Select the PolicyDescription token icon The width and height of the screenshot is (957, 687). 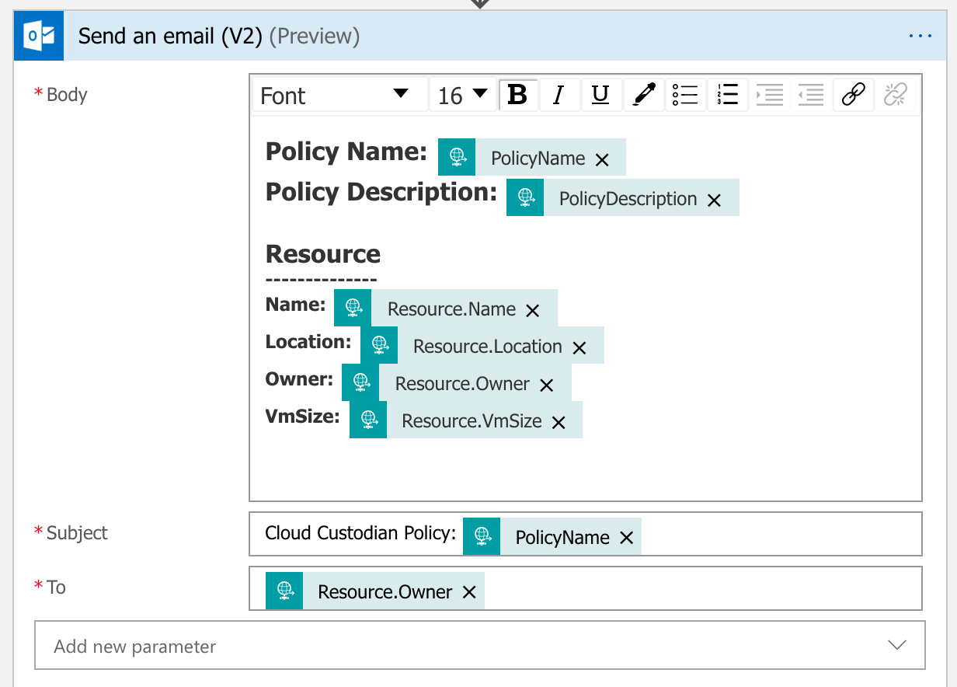click(525, 197)
